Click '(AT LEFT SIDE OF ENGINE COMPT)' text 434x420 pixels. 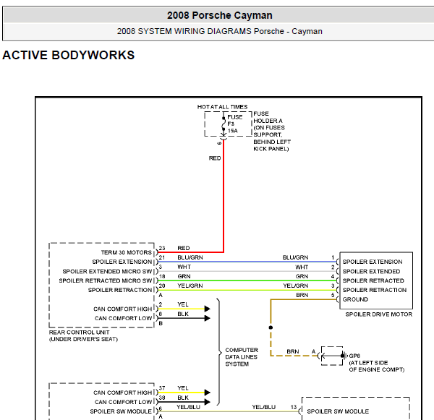click(376, 366)
